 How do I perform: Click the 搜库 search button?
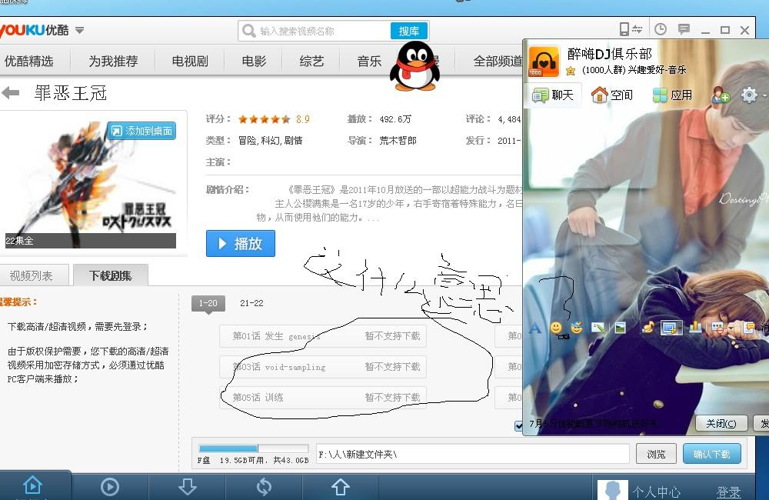408,31
